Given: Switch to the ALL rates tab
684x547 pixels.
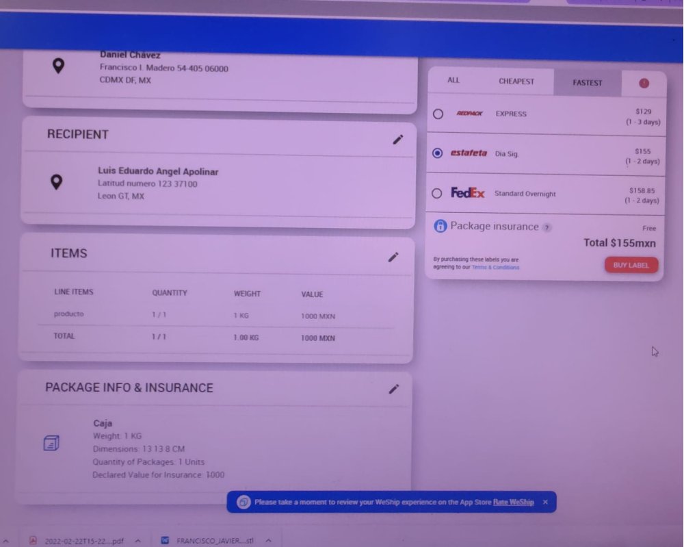Looking at the screenshot, I should 453,80.
